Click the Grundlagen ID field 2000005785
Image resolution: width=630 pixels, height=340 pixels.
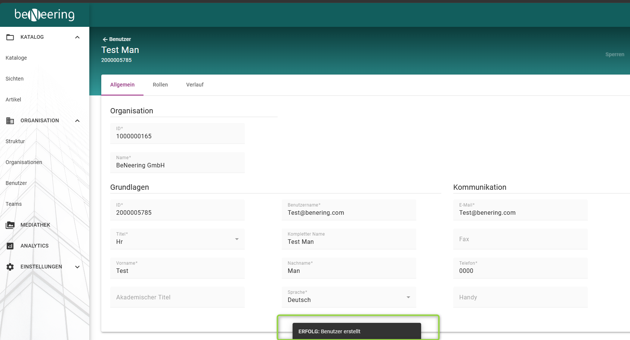coord(177,210)
